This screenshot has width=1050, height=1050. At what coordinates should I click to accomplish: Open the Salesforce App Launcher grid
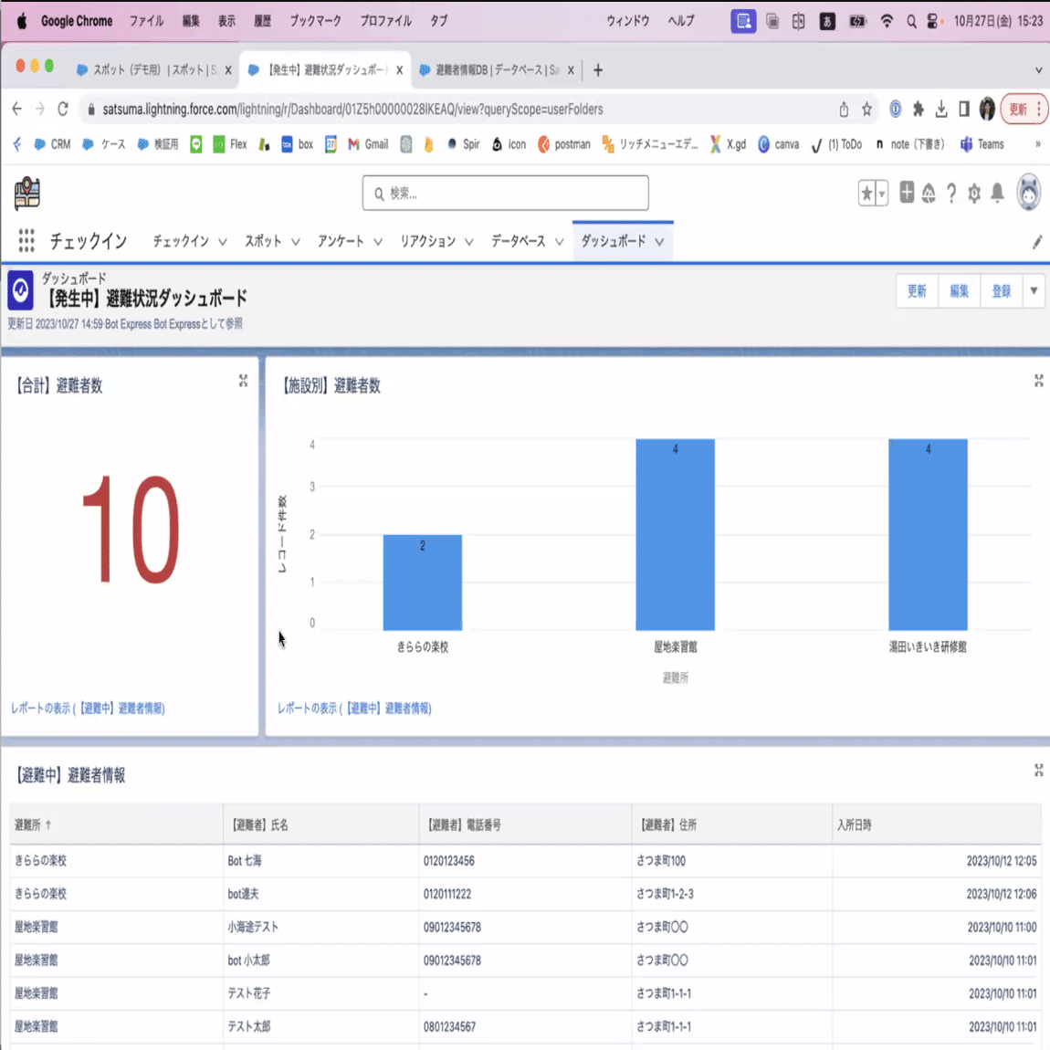(26, 240)
